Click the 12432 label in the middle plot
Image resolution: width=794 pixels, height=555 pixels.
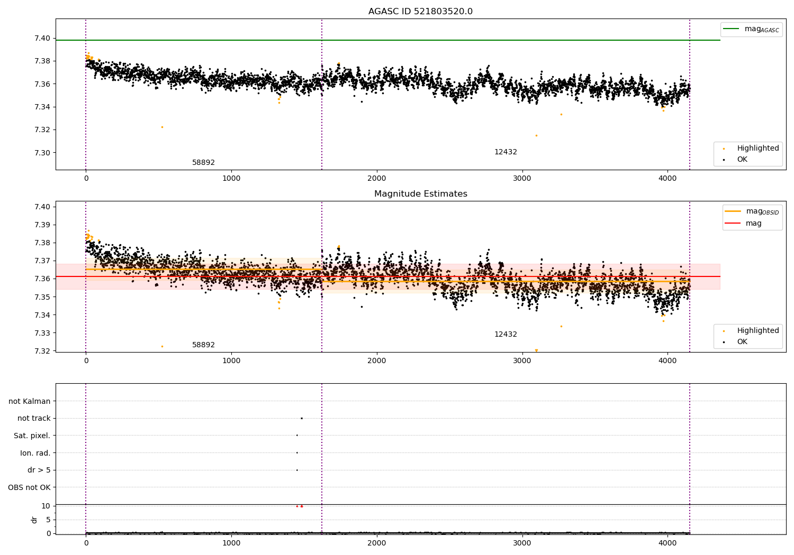tap(506, 335)
